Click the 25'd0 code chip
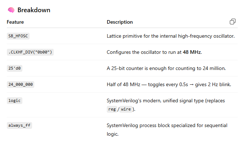This screenshot has height=145, width=241. tap(16, 68)
